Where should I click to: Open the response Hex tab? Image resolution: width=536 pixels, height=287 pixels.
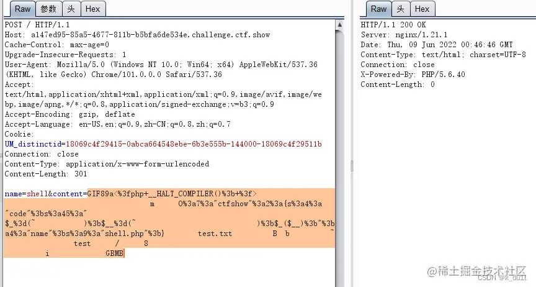[422, 9]
